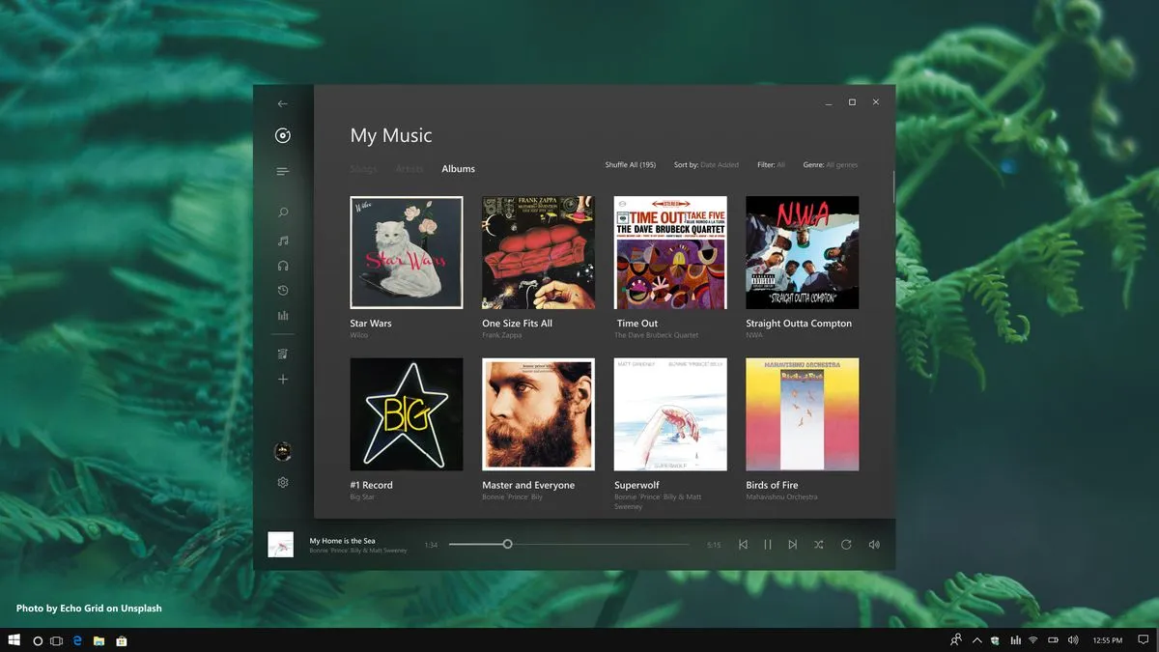This screenshot has height=652, width=1159.
Task: Open the Sort by Date Added dropdown
Action: point(706,165)
